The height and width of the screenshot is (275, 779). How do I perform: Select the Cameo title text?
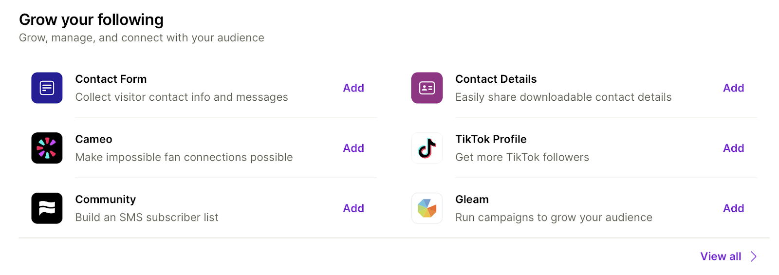93,139
